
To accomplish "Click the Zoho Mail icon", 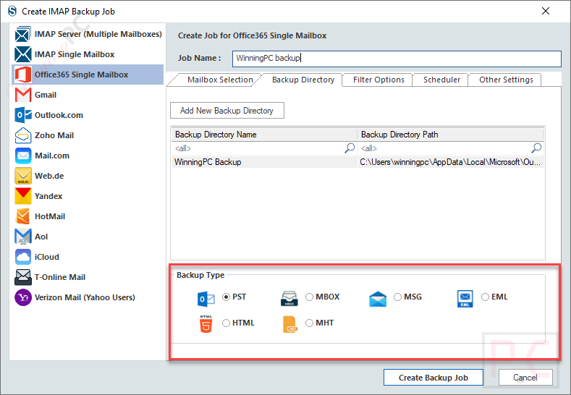I will coord(23,135).
